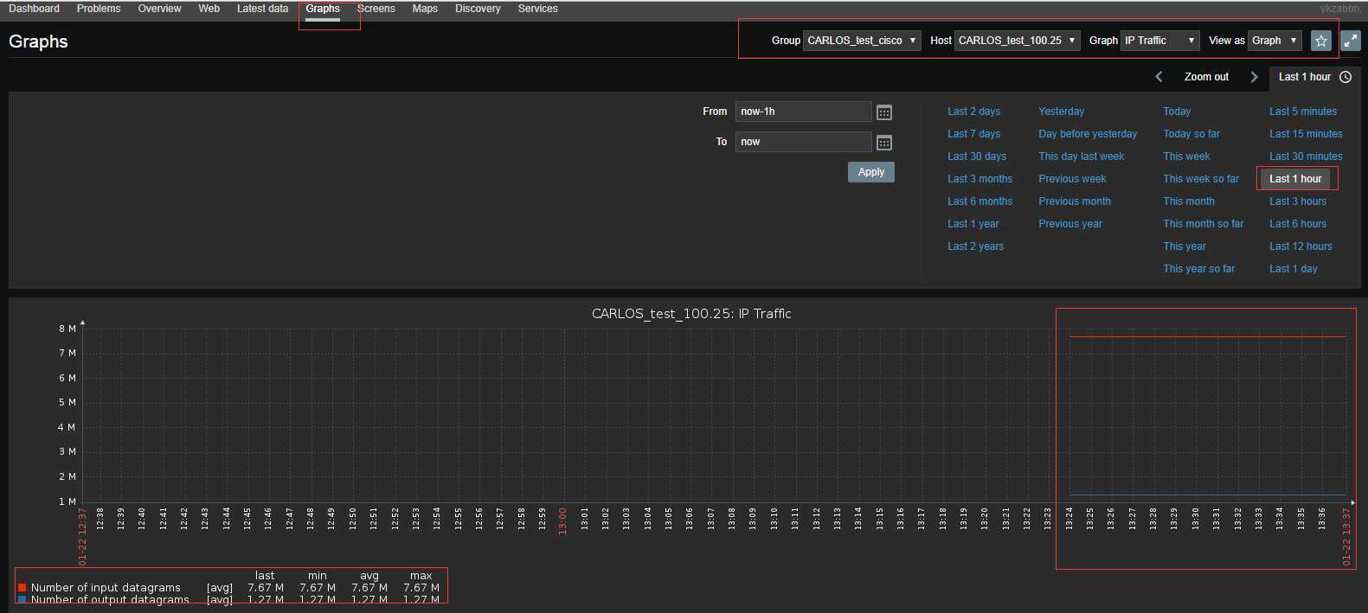The height and width of the screenshot is (613, 1368).
Task: Toggle fullscreen mode icon
Action: coord(1351,41)
